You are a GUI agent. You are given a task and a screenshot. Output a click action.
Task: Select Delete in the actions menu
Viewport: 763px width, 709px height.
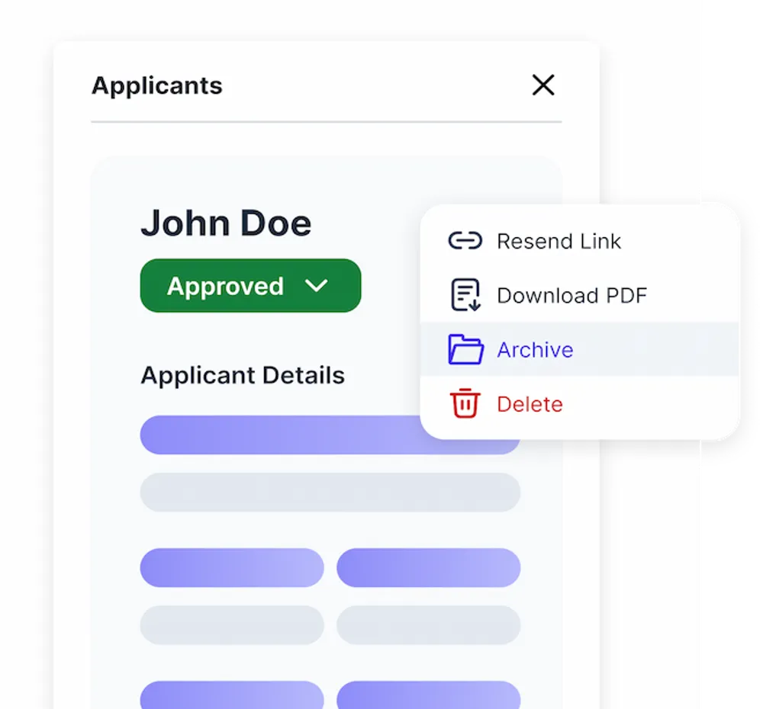pyautogui.click(x=530, y=404)
